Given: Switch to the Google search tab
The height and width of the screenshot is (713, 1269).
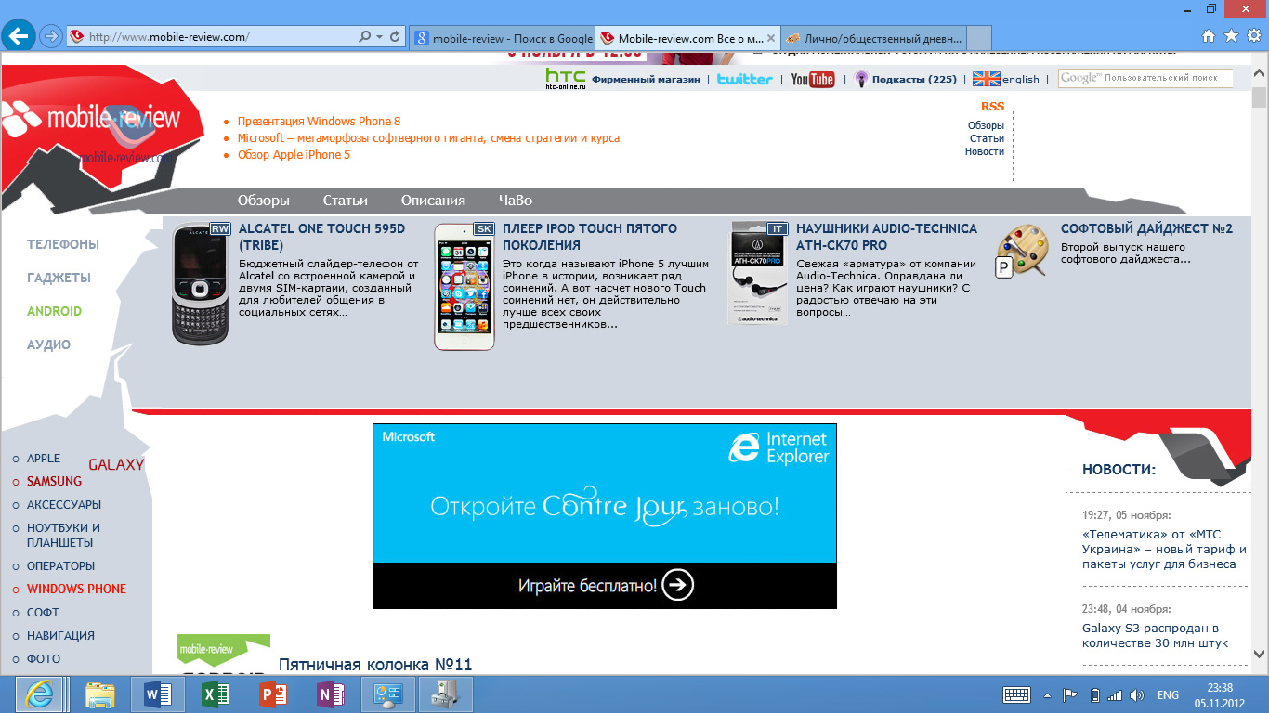Looking at the screenshot, I should click(x=502, y=38).
